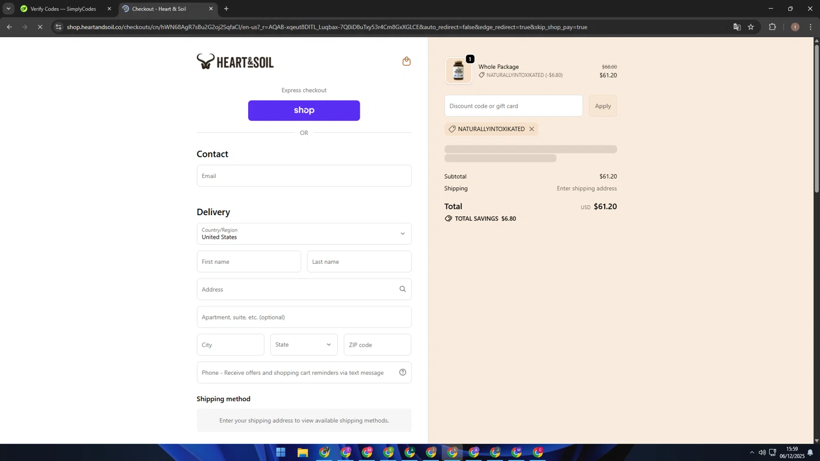The width and height of the screenshot is (820, 461).
Task: Click the address search magnifier icon
Action: [x=402, y=289]
